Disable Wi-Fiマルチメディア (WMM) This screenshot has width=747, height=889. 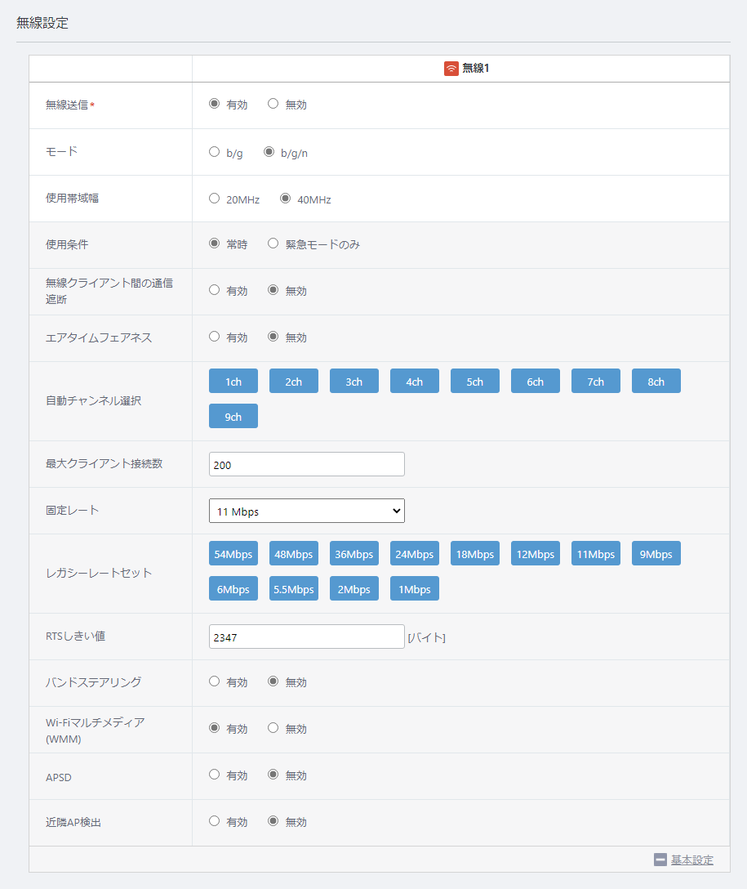(273, 727)
